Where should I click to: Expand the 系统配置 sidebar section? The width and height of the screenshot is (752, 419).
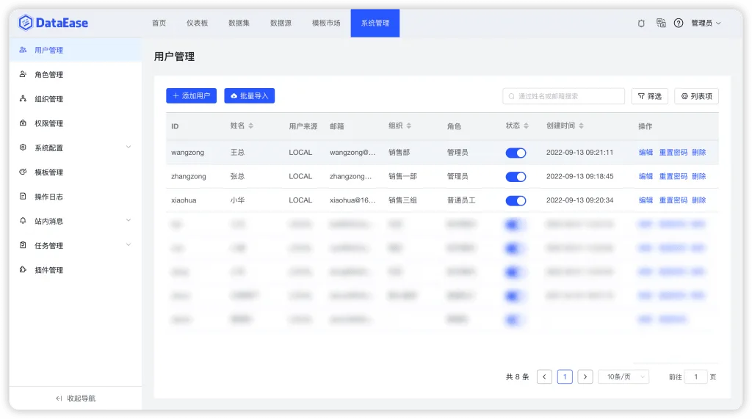[x=76, y=147]
